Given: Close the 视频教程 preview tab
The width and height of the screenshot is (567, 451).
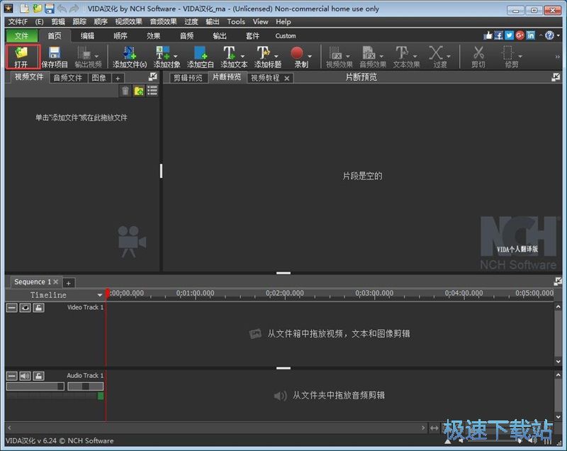Looking at the screenshot, I should 287,79.
